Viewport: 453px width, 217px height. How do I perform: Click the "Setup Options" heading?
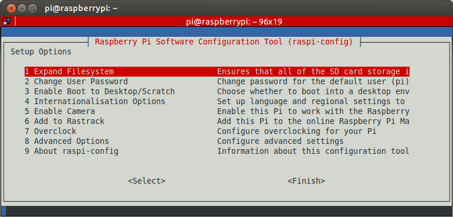(41, 52)
